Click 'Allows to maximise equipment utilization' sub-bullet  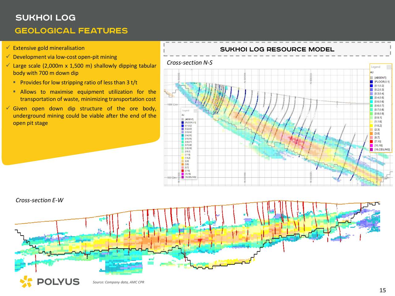[88, 96]
